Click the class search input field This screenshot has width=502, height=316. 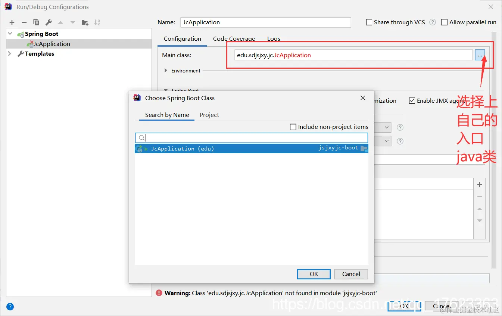[x=252, y=138]
